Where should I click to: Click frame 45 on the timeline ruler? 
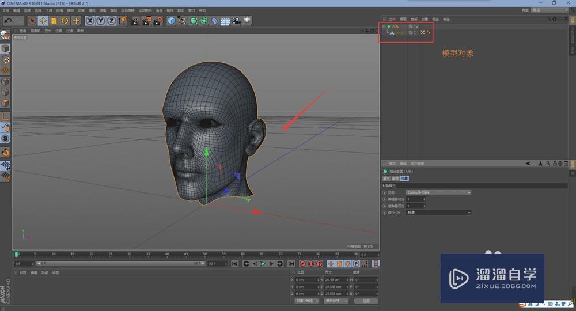coord(186,254)
